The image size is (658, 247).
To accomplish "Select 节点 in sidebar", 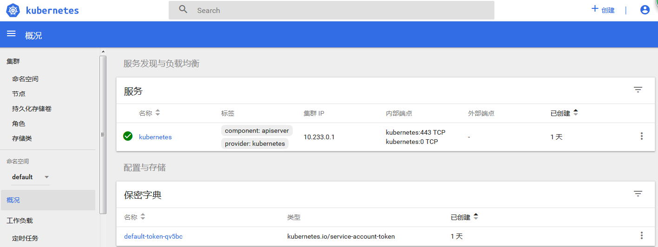I will click(x=19, y=94).
